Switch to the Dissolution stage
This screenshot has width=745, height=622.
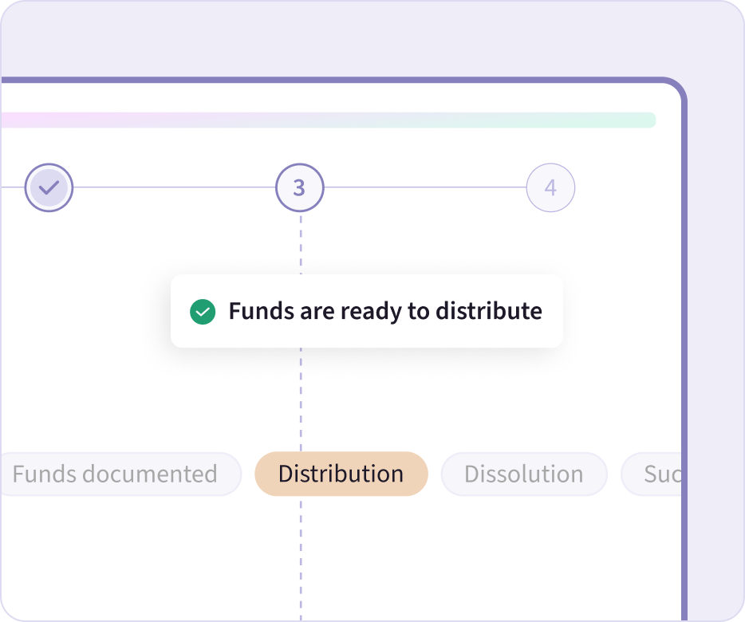point(523,474)
